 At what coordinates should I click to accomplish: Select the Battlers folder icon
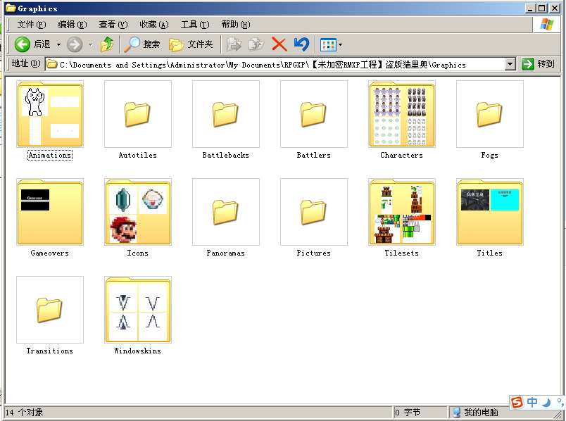[x=314, y=114]
